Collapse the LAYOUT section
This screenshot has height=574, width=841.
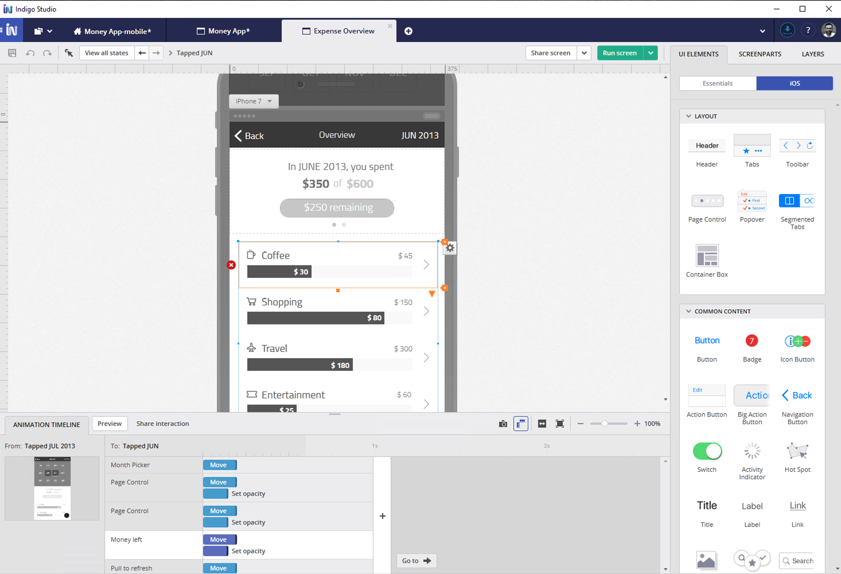[689, 116]
